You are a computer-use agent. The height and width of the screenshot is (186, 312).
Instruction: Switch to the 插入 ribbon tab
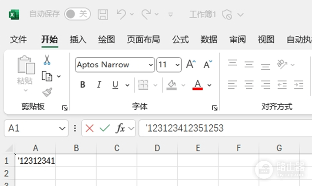point(78,39)
